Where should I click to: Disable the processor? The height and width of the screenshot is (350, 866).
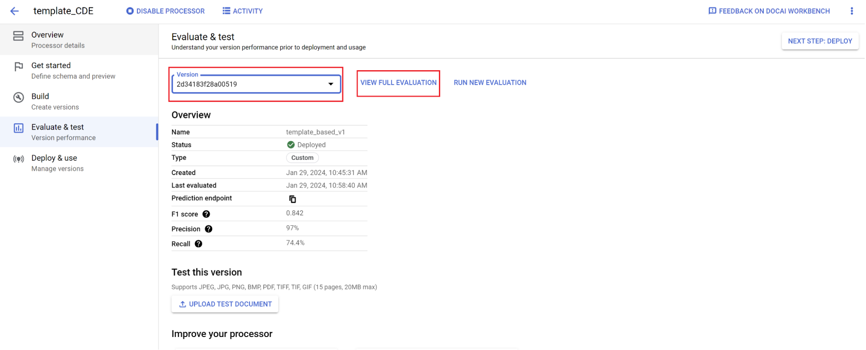[165, 11]
